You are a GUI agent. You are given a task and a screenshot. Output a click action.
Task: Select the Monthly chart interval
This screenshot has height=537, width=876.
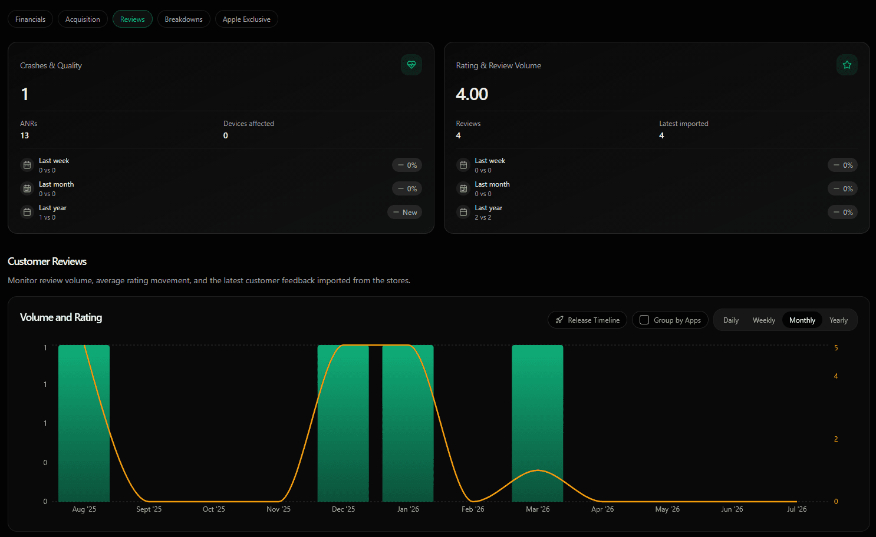(802, 320)
